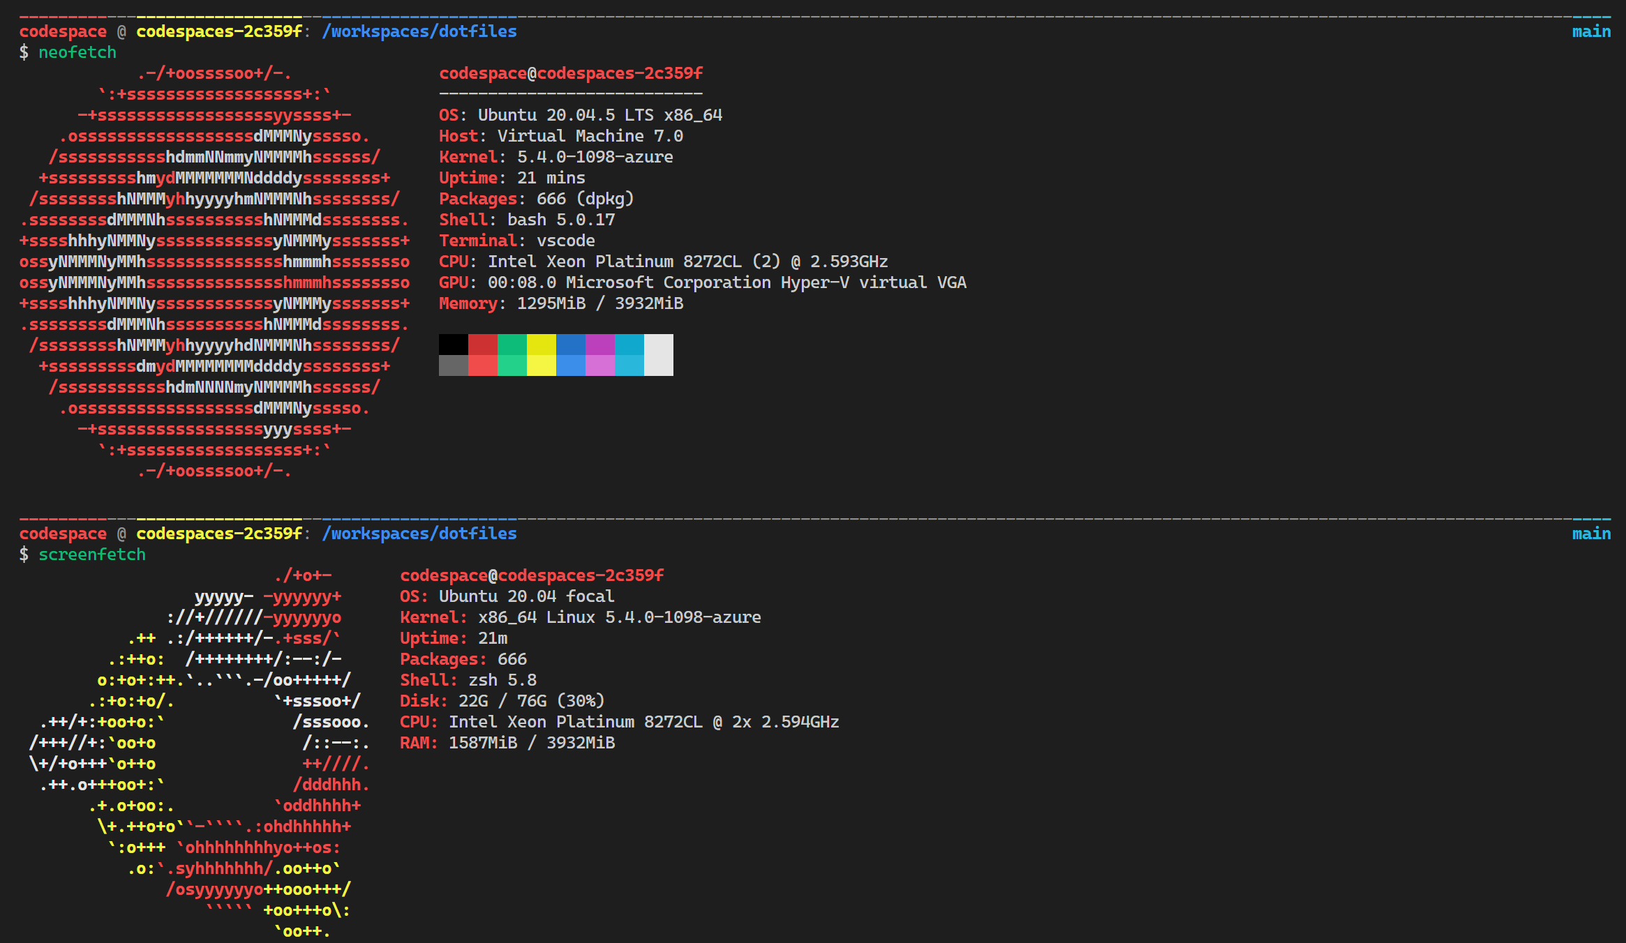
Task: Click the 'Terminal: vscode' line
Action: [517, 241]
